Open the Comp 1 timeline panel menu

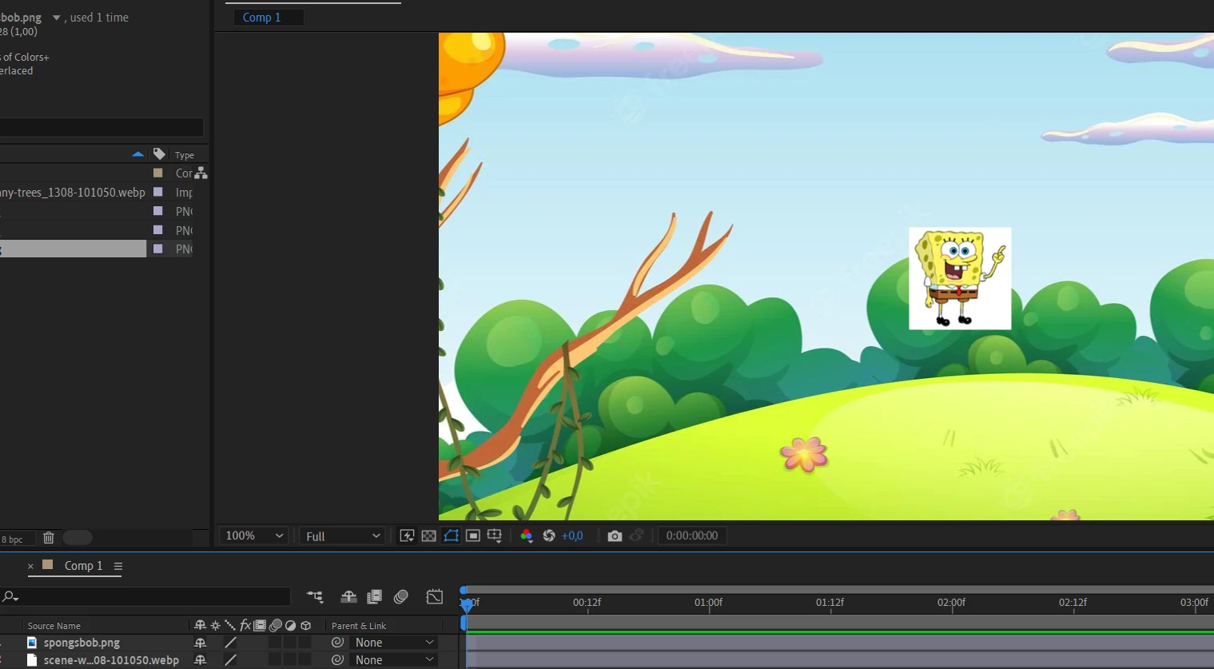(x=118, y=566)
